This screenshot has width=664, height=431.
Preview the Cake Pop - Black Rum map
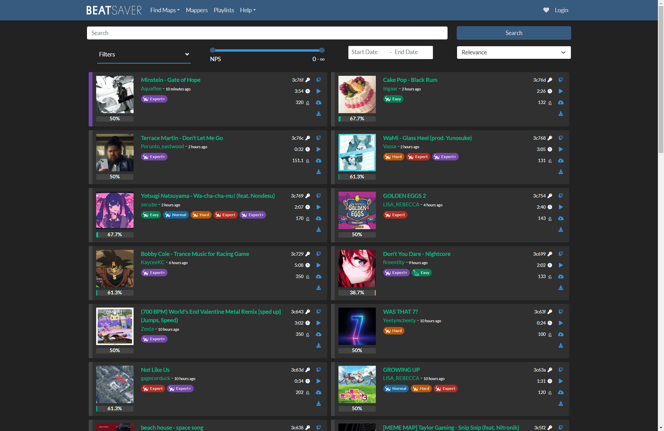pos(561,91)
